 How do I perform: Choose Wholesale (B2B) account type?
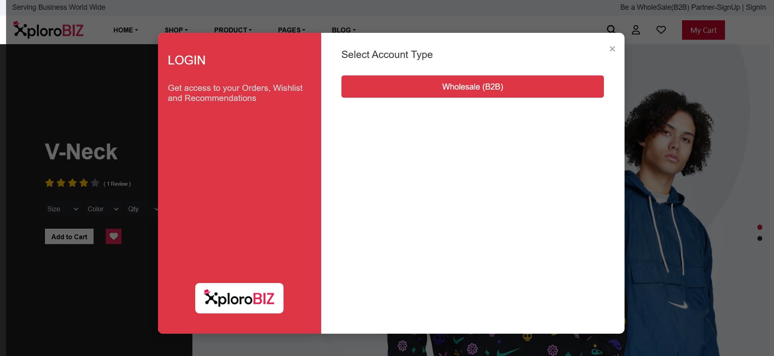472,86
